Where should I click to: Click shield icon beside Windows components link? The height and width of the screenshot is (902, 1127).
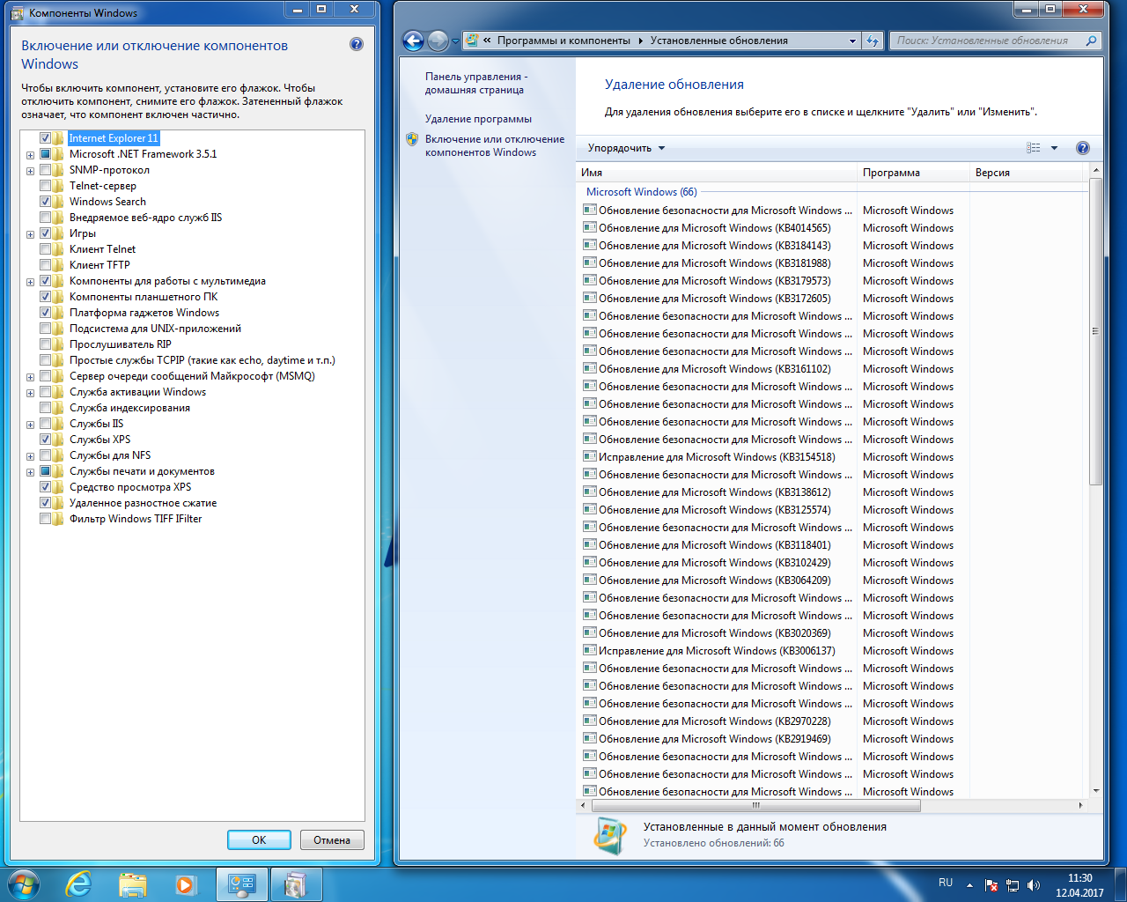(412, 139)
